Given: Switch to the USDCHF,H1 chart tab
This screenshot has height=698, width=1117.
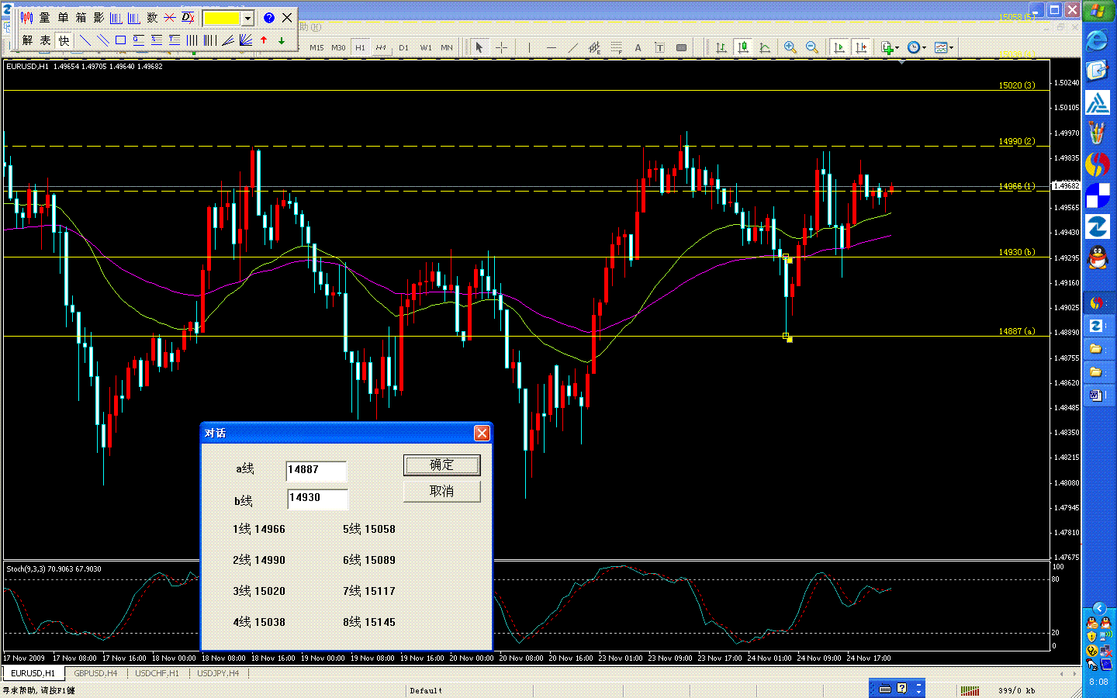Looking at the screenshot, I should pyautogui.click(x=157, y=673).
